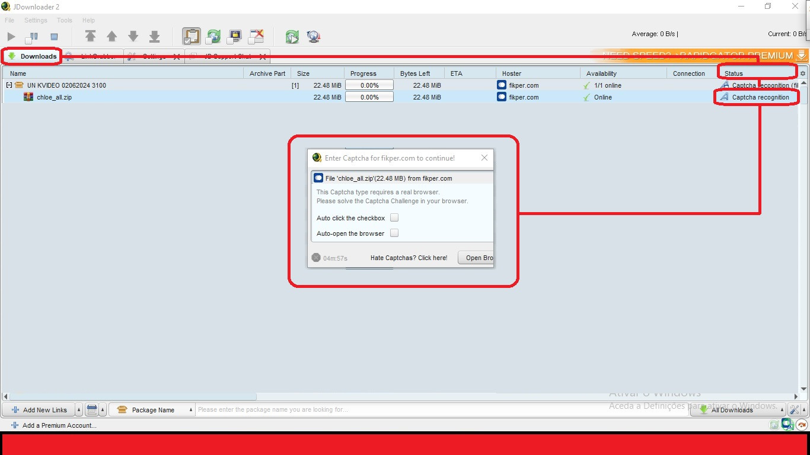Click green check beside Online availability
The image size is (810, 455).
[587, 97]
